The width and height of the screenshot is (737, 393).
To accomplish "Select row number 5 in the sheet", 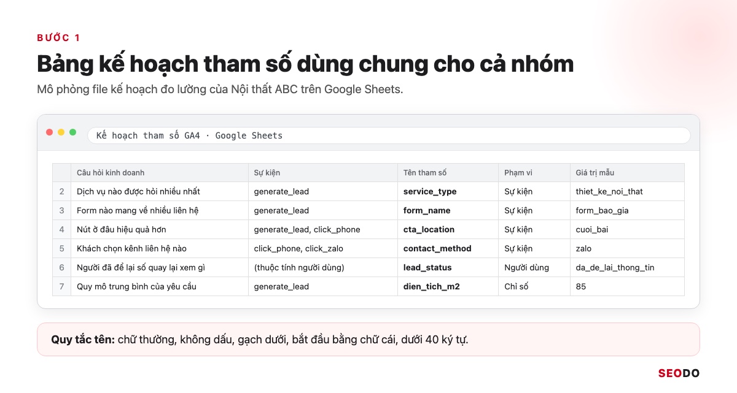I will [61, 248].
